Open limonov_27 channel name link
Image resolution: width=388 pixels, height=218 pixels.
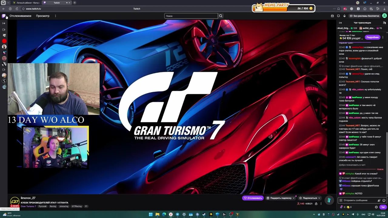[28, 198]
